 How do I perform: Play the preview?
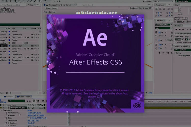[x=183, y=29]
